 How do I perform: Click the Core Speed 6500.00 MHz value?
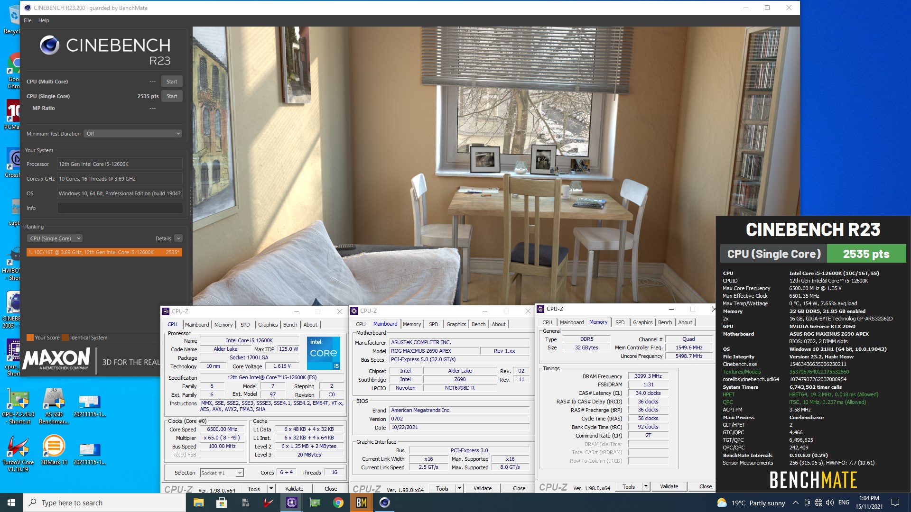coord(222,430)
